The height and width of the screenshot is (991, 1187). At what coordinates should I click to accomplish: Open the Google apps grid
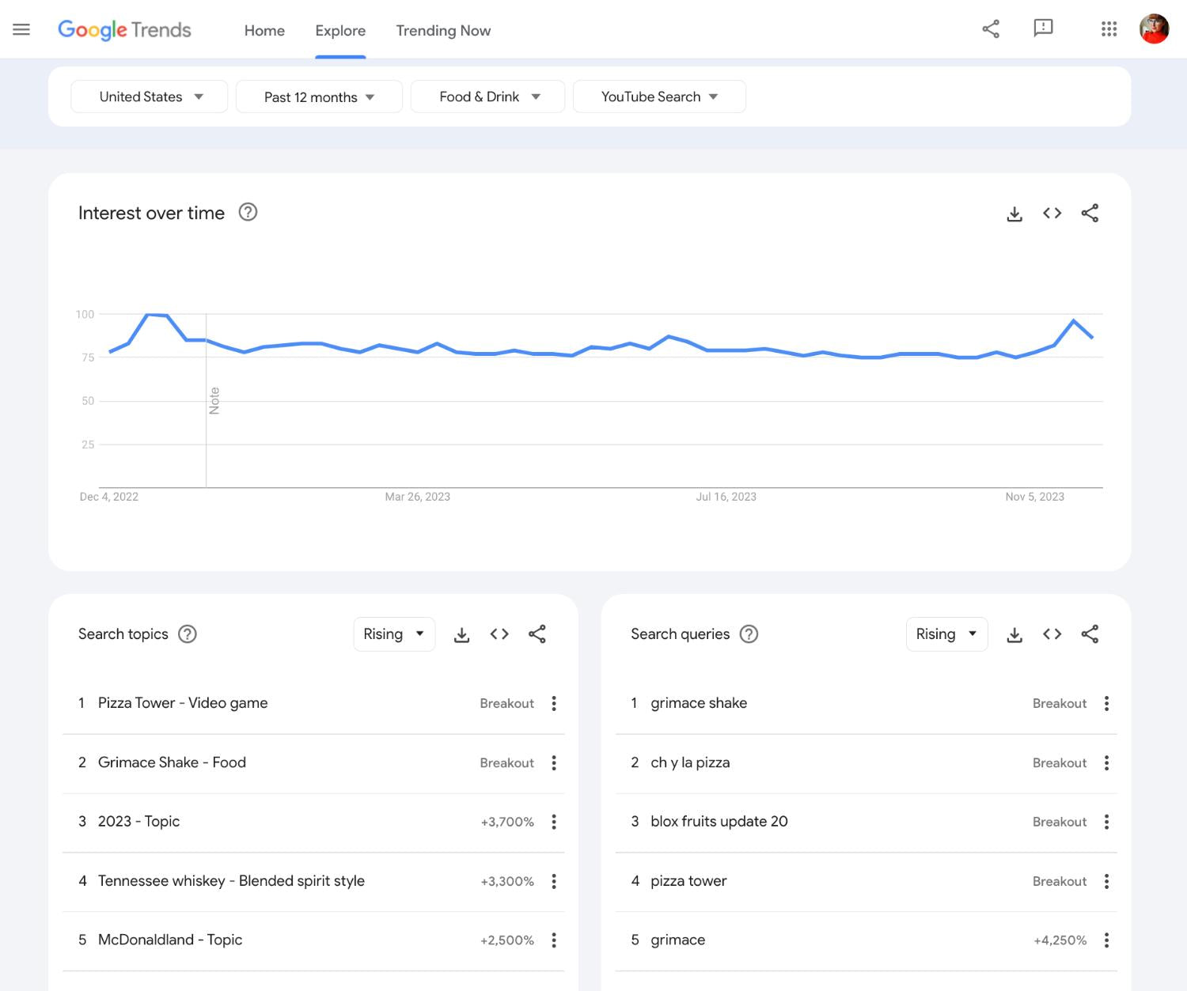(x=1109, y=29)
